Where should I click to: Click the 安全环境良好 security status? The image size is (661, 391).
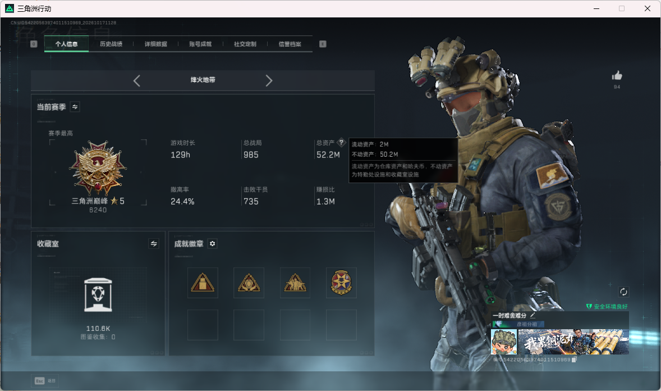point(607,307)
